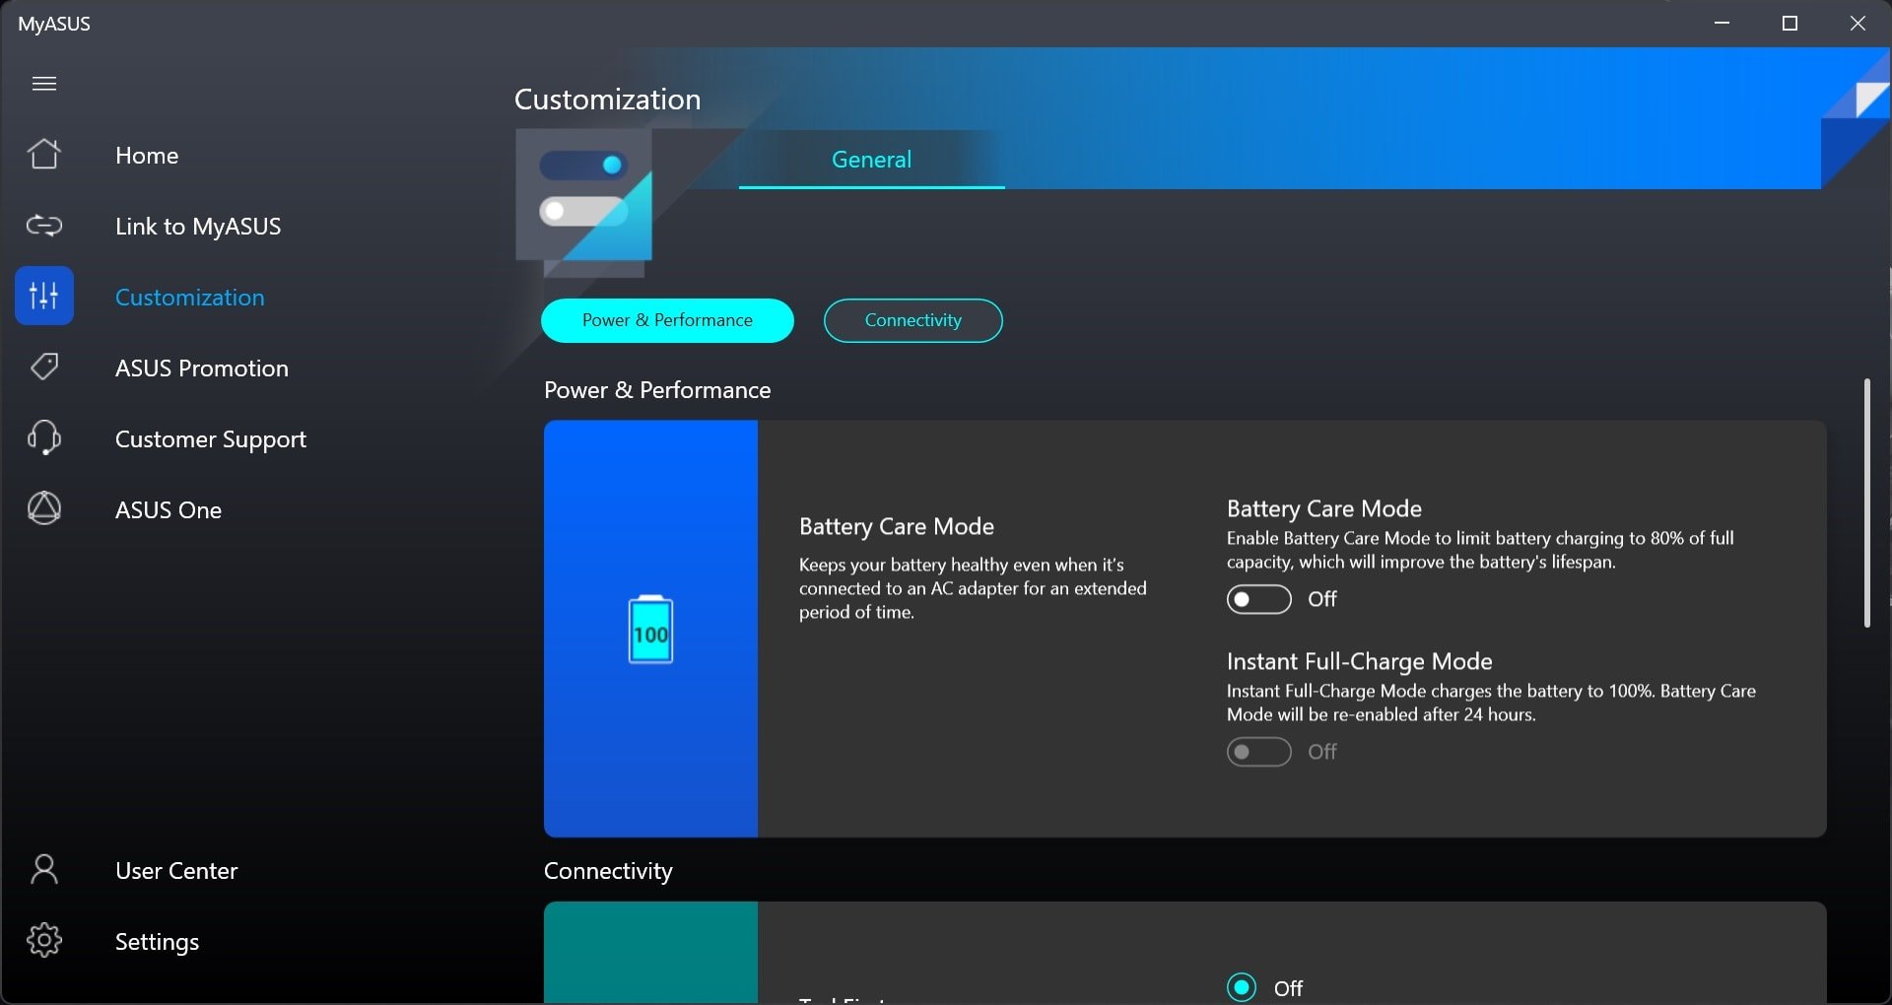The width and height of the screenshot is (1892, 1005).
Task: Open Settings from sidebar
Action: click(158, 942)
